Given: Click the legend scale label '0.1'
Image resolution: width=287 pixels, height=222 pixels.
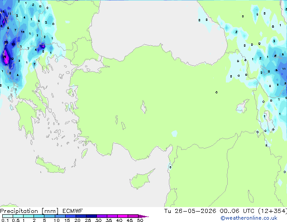Looking at the screenshot, I should click(x=5, y=220).
